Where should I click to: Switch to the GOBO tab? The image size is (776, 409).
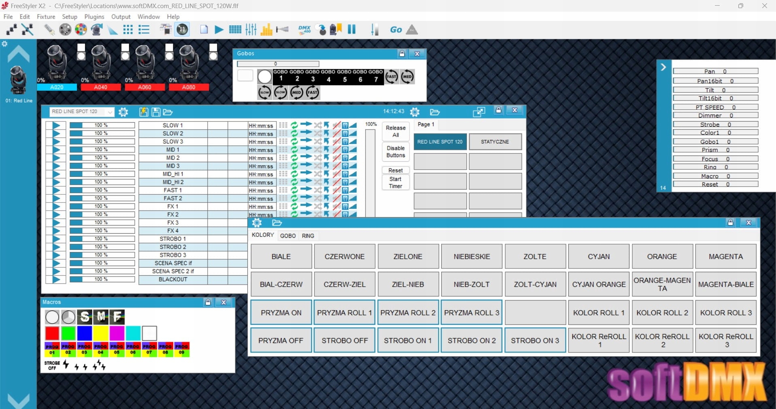(x=288, y=236)
